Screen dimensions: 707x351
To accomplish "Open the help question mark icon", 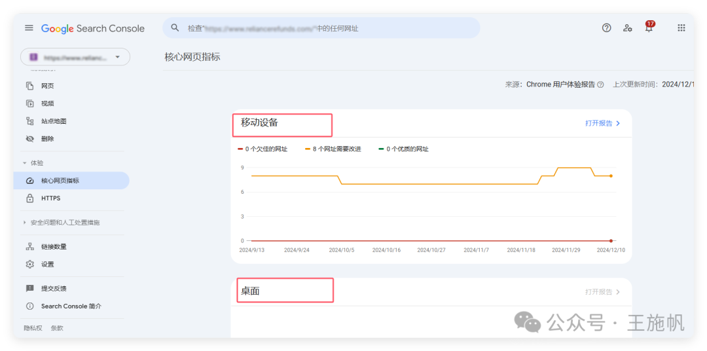I will click(606, 28).
